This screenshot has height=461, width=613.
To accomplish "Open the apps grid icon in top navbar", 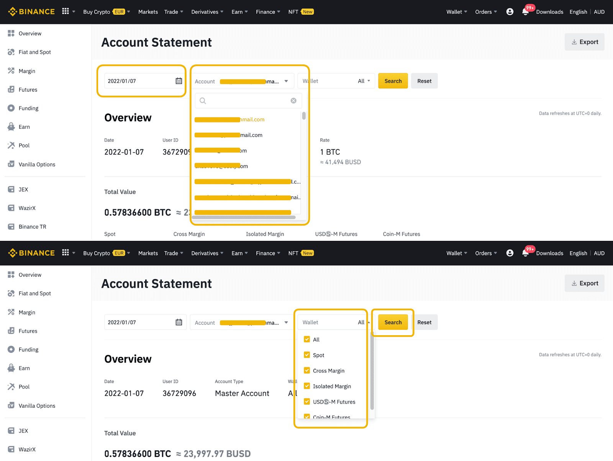I will [66, 12].
